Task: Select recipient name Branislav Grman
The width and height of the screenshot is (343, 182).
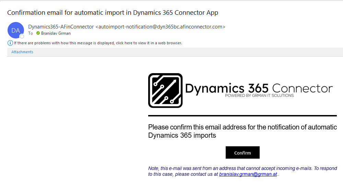Action: click(56, 33)
